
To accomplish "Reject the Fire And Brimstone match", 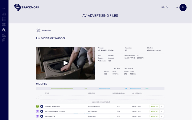I will [x=162, y=106].
